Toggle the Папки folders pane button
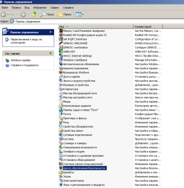 tap(64, 14)
